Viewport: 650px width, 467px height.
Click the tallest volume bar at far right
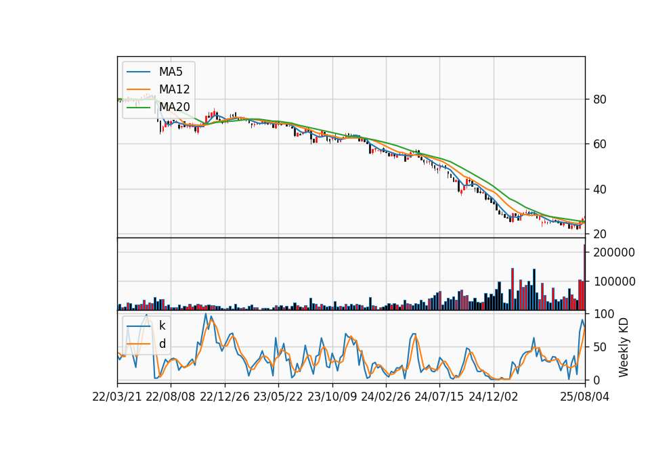[584, 277]
